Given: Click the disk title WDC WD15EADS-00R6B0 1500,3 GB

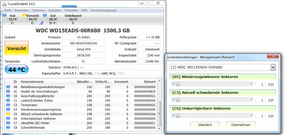Looking at the screenshot, I should (83, 31).
